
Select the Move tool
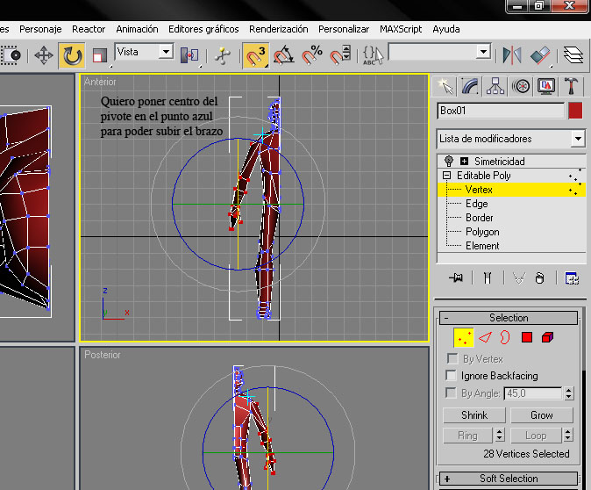(44, 55)
